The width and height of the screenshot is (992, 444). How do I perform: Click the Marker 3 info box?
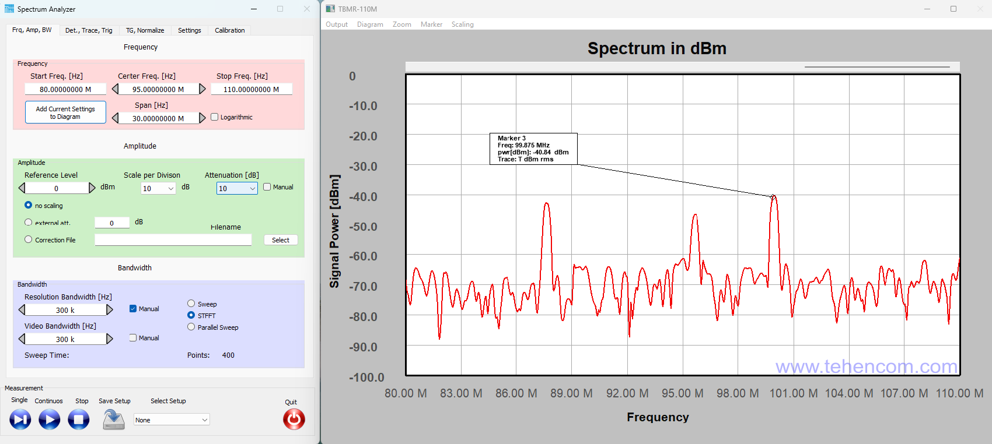click(533, 149)
